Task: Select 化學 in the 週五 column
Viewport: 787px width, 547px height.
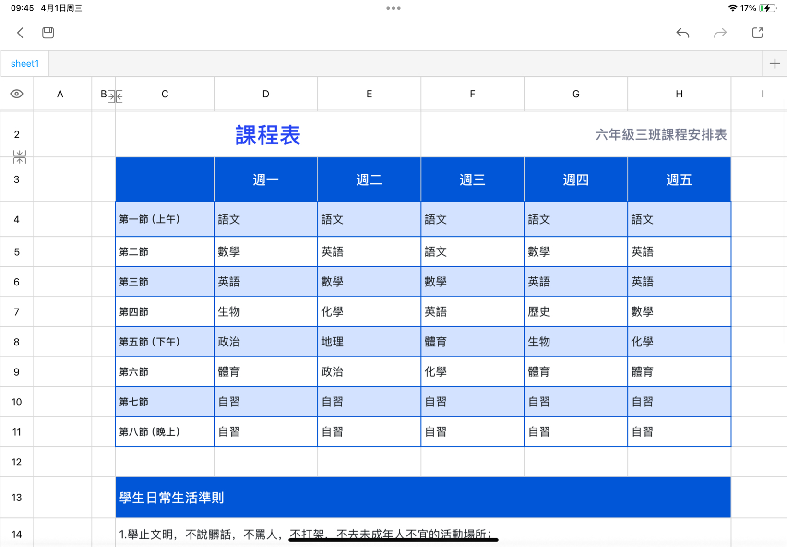Action: pos(679,342)
